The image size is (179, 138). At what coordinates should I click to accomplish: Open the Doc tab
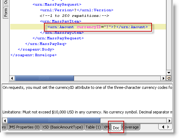click(116, 128)
